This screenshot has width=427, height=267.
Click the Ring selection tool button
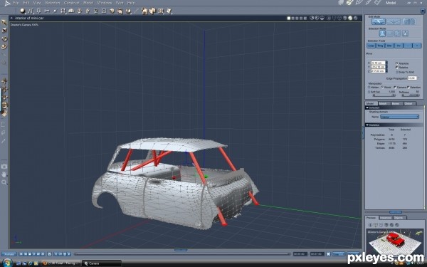tap(380, 46)
